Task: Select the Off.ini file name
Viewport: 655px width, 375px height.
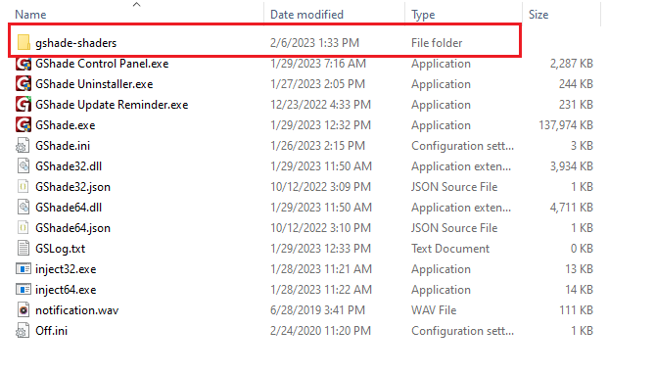Action: (51, 331)
